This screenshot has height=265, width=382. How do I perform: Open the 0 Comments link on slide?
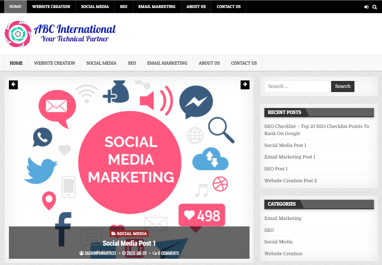click(166, 253)
